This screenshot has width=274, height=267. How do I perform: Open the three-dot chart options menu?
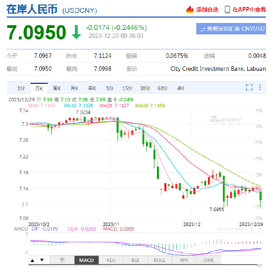click(260, 87)
